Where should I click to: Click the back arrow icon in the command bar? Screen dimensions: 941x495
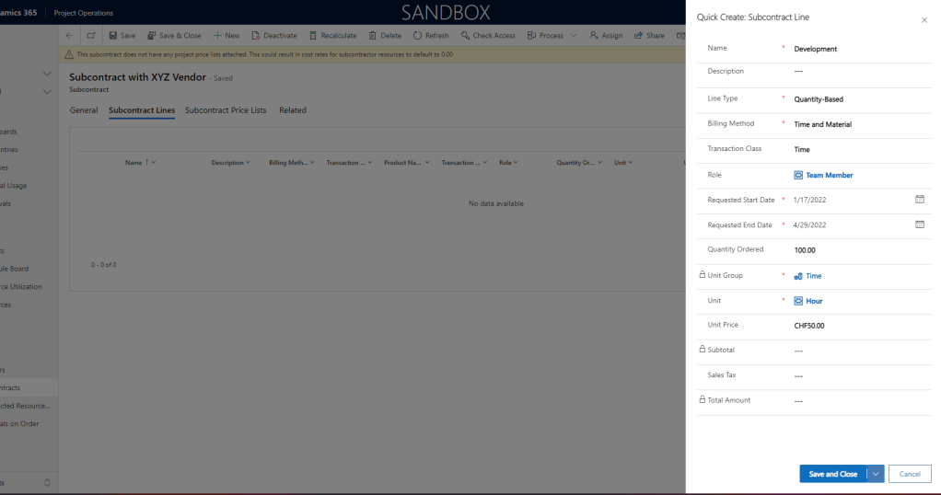pos(71,36)
